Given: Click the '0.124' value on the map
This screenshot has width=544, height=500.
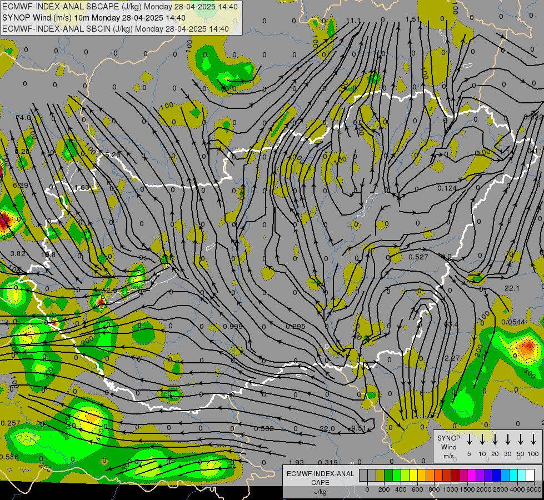Looking at the screenshot, I should (447, 188).
